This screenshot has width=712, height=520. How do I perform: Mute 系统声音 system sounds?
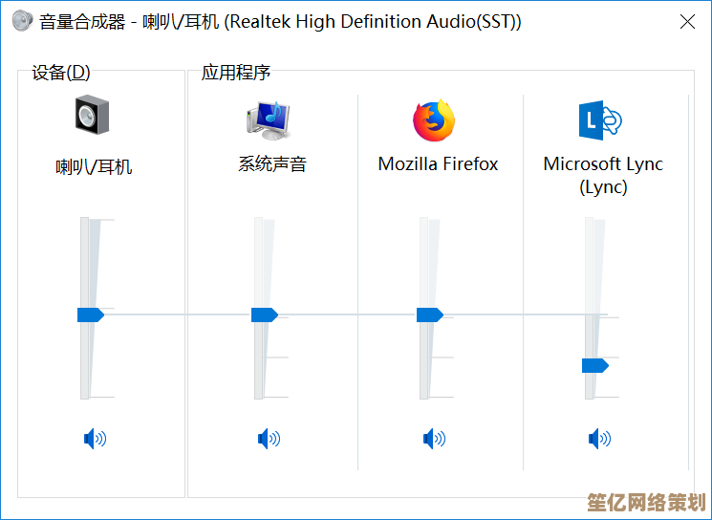pos(269,439)
